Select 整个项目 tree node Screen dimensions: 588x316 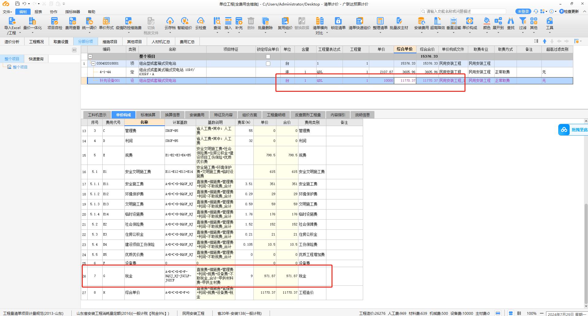20,67
